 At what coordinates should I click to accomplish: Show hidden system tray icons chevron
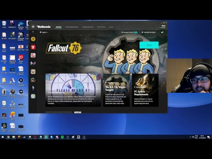pyautogui.click(x=190, y=137)
